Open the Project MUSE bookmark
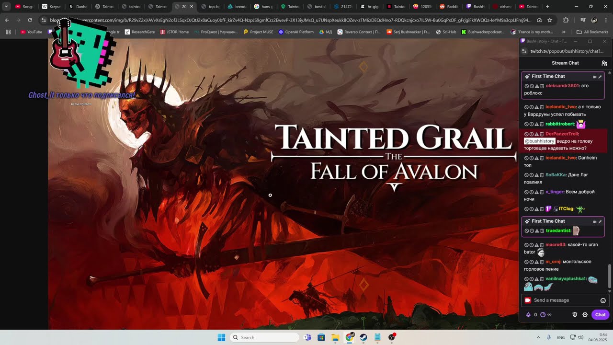The width and height of the screenshot is (613, 345). click(258, 32)
